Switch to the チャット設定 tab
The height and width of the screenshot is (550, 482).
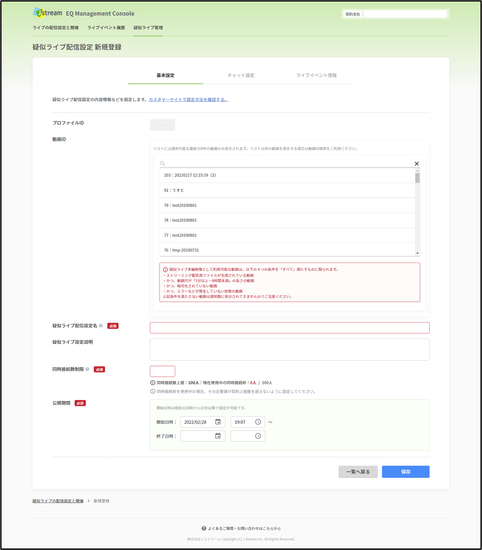[241, 75]
